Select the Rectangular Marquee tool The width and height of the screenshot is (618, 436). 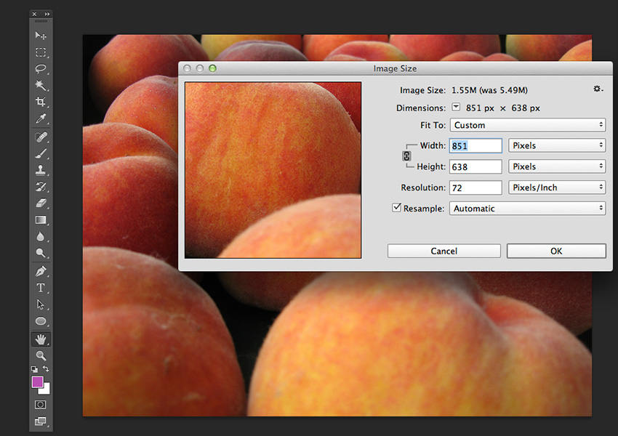pos(41,52)
